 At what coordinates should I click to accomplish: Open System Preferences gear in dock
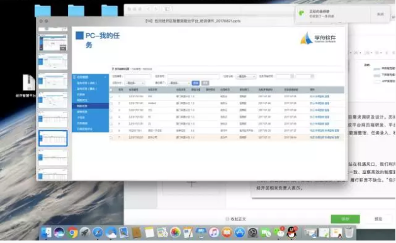coord(252,232)
